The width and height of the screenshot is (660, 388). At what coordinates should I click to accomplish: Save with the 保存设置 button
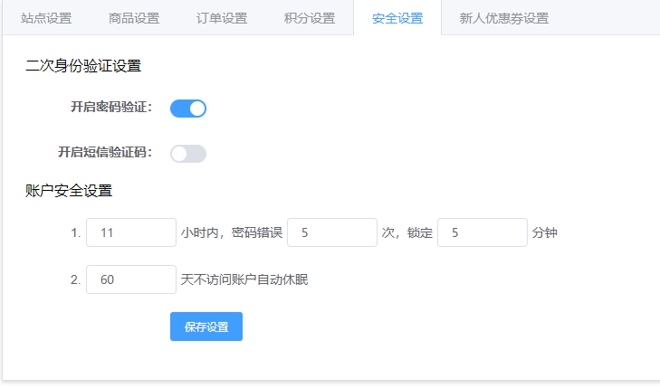point(206,326)
